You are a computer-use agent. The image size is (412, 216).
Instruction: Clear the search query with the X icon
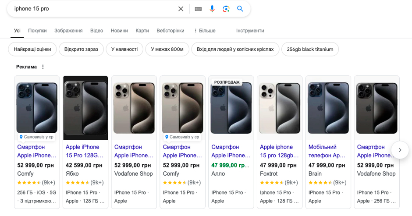[x=181, y=9]
